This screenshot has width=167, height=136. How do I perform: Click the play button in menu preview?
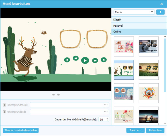click(85, 60)
